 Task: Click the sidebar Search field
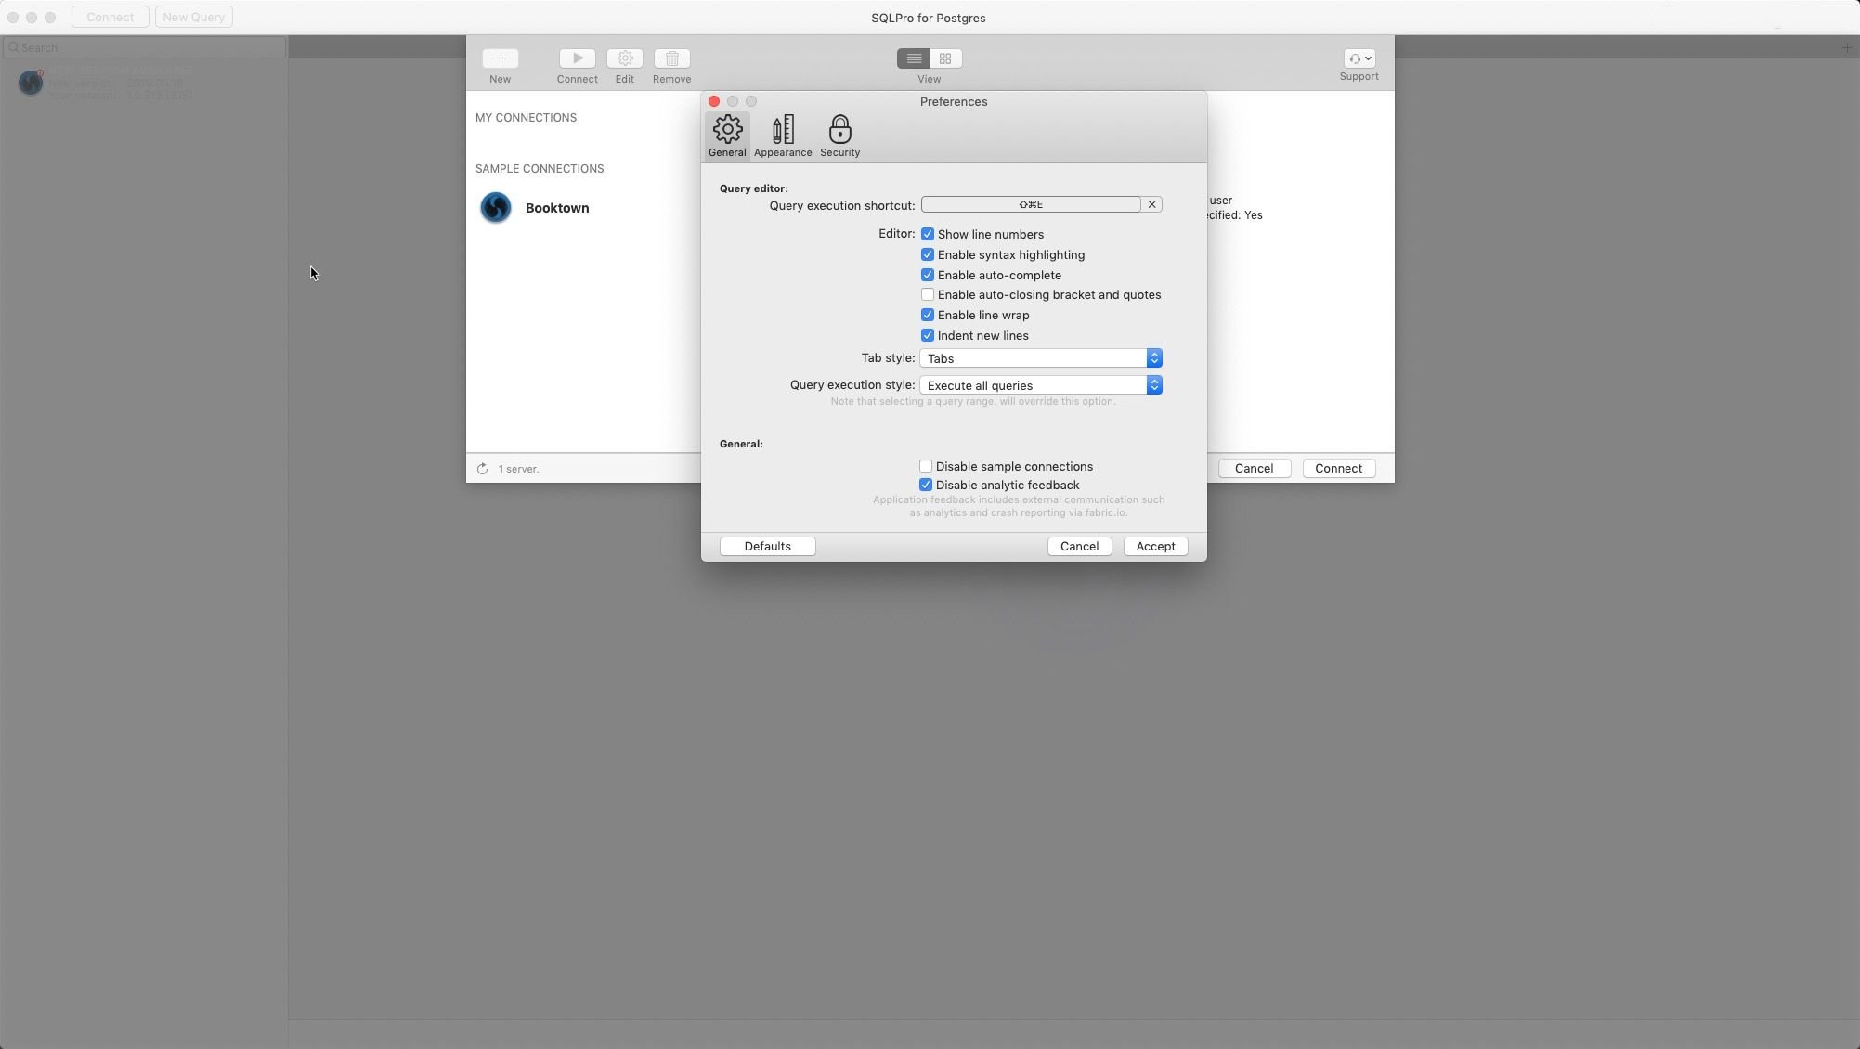click(x=144, y=47)
